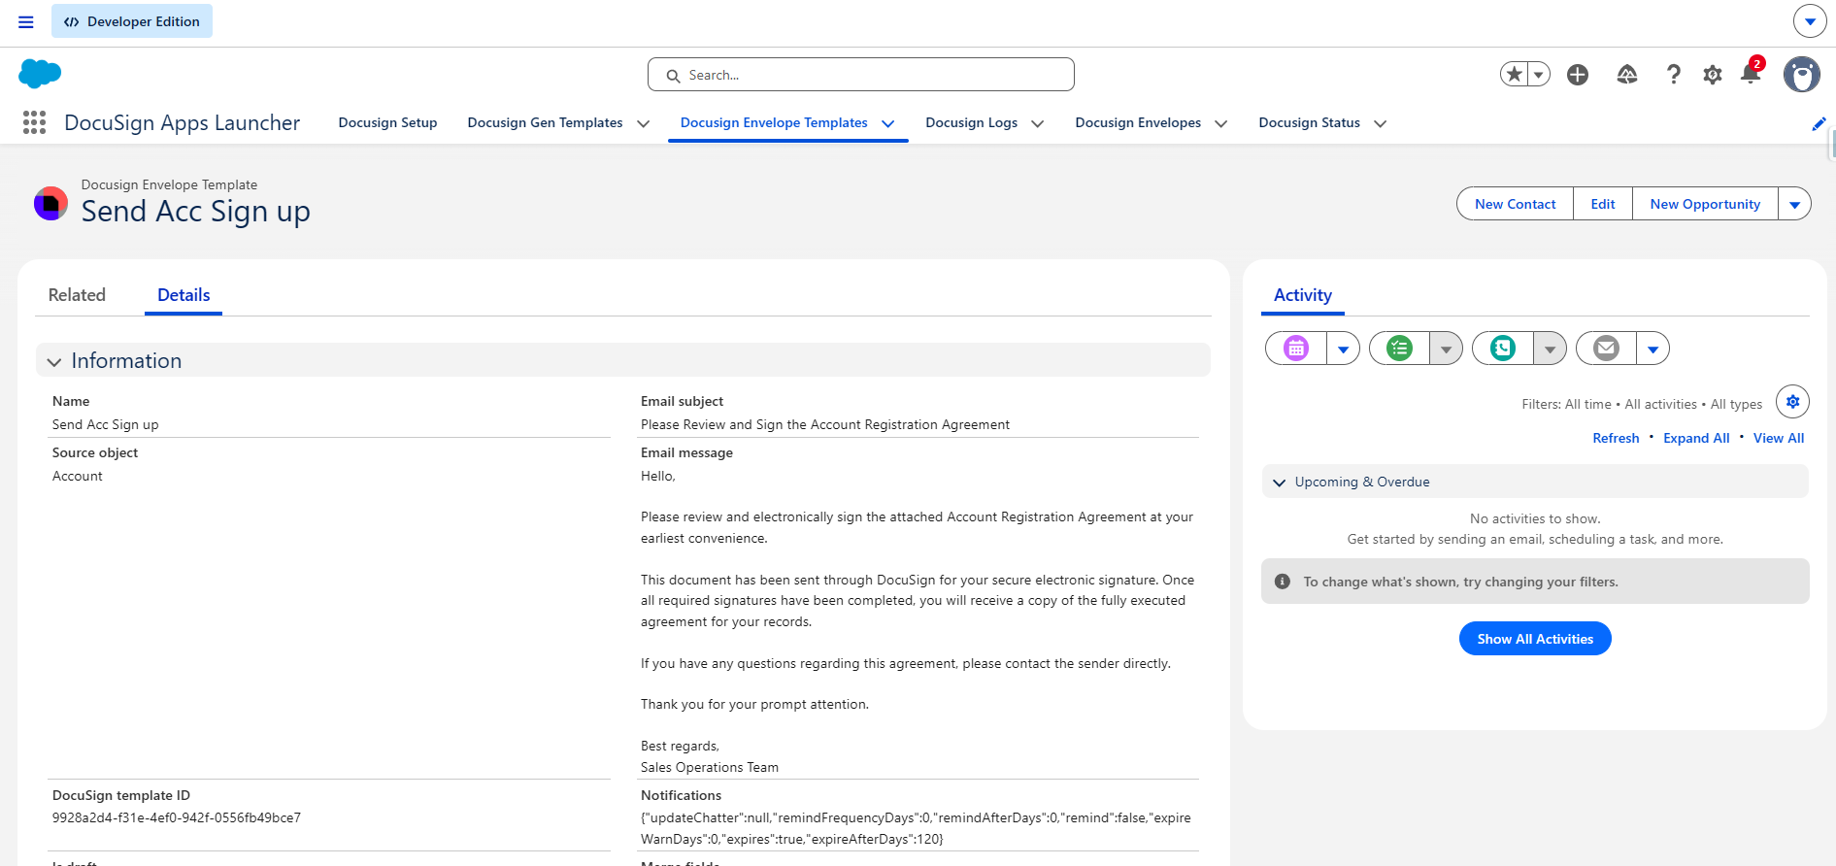1836x866 pixels.
Task: Click the info icon in the filters message
Action: tap(1283, 582)
